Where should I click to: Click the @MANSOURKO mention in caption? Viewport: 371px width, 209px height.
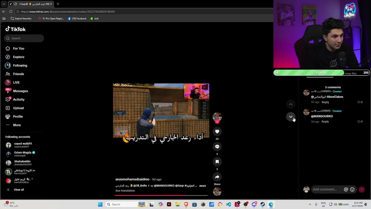(x=164, y=186)
